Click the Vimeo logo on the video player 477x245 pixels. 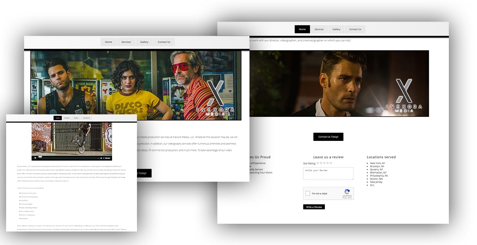[x=107, y=158]
